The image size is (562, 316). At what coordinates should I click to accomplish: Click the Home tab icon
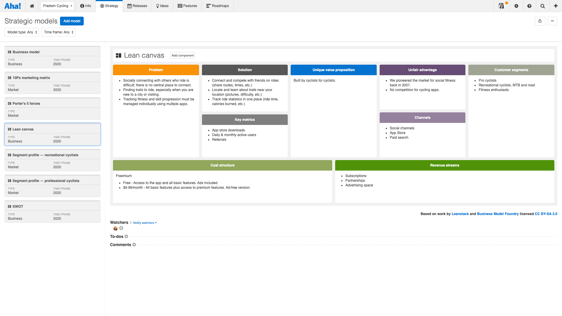(32, 6)
